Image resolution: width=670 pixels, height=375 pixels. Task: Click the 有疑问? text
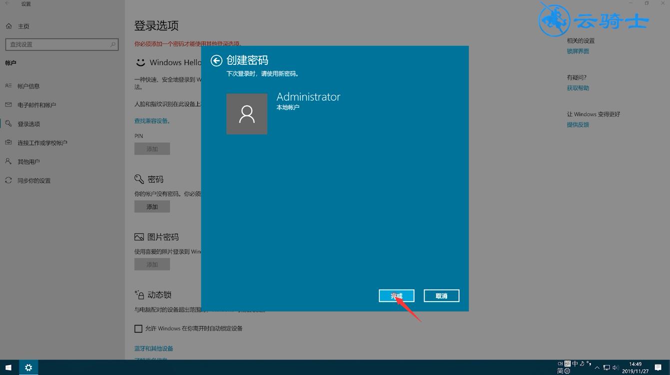577,77
